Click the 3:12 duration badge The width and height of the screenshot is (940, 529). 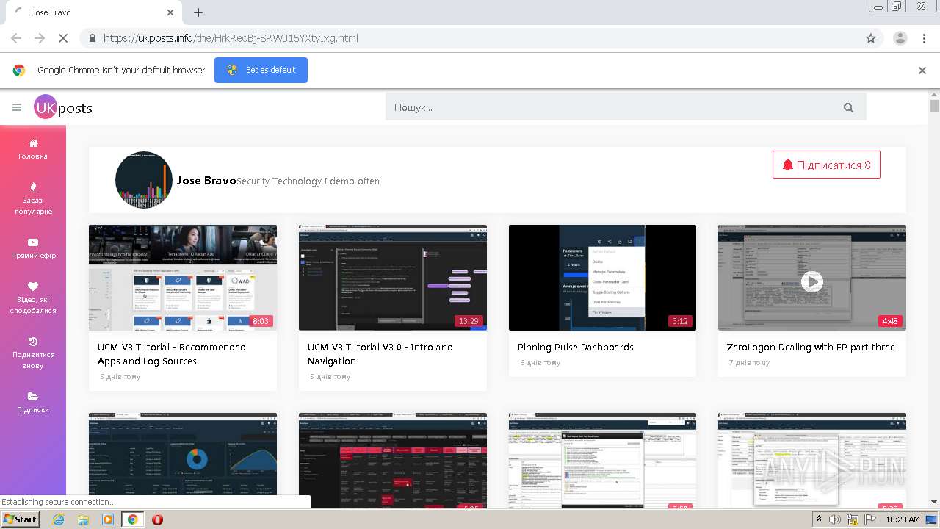pyautogui.click(x=680, y=321)
